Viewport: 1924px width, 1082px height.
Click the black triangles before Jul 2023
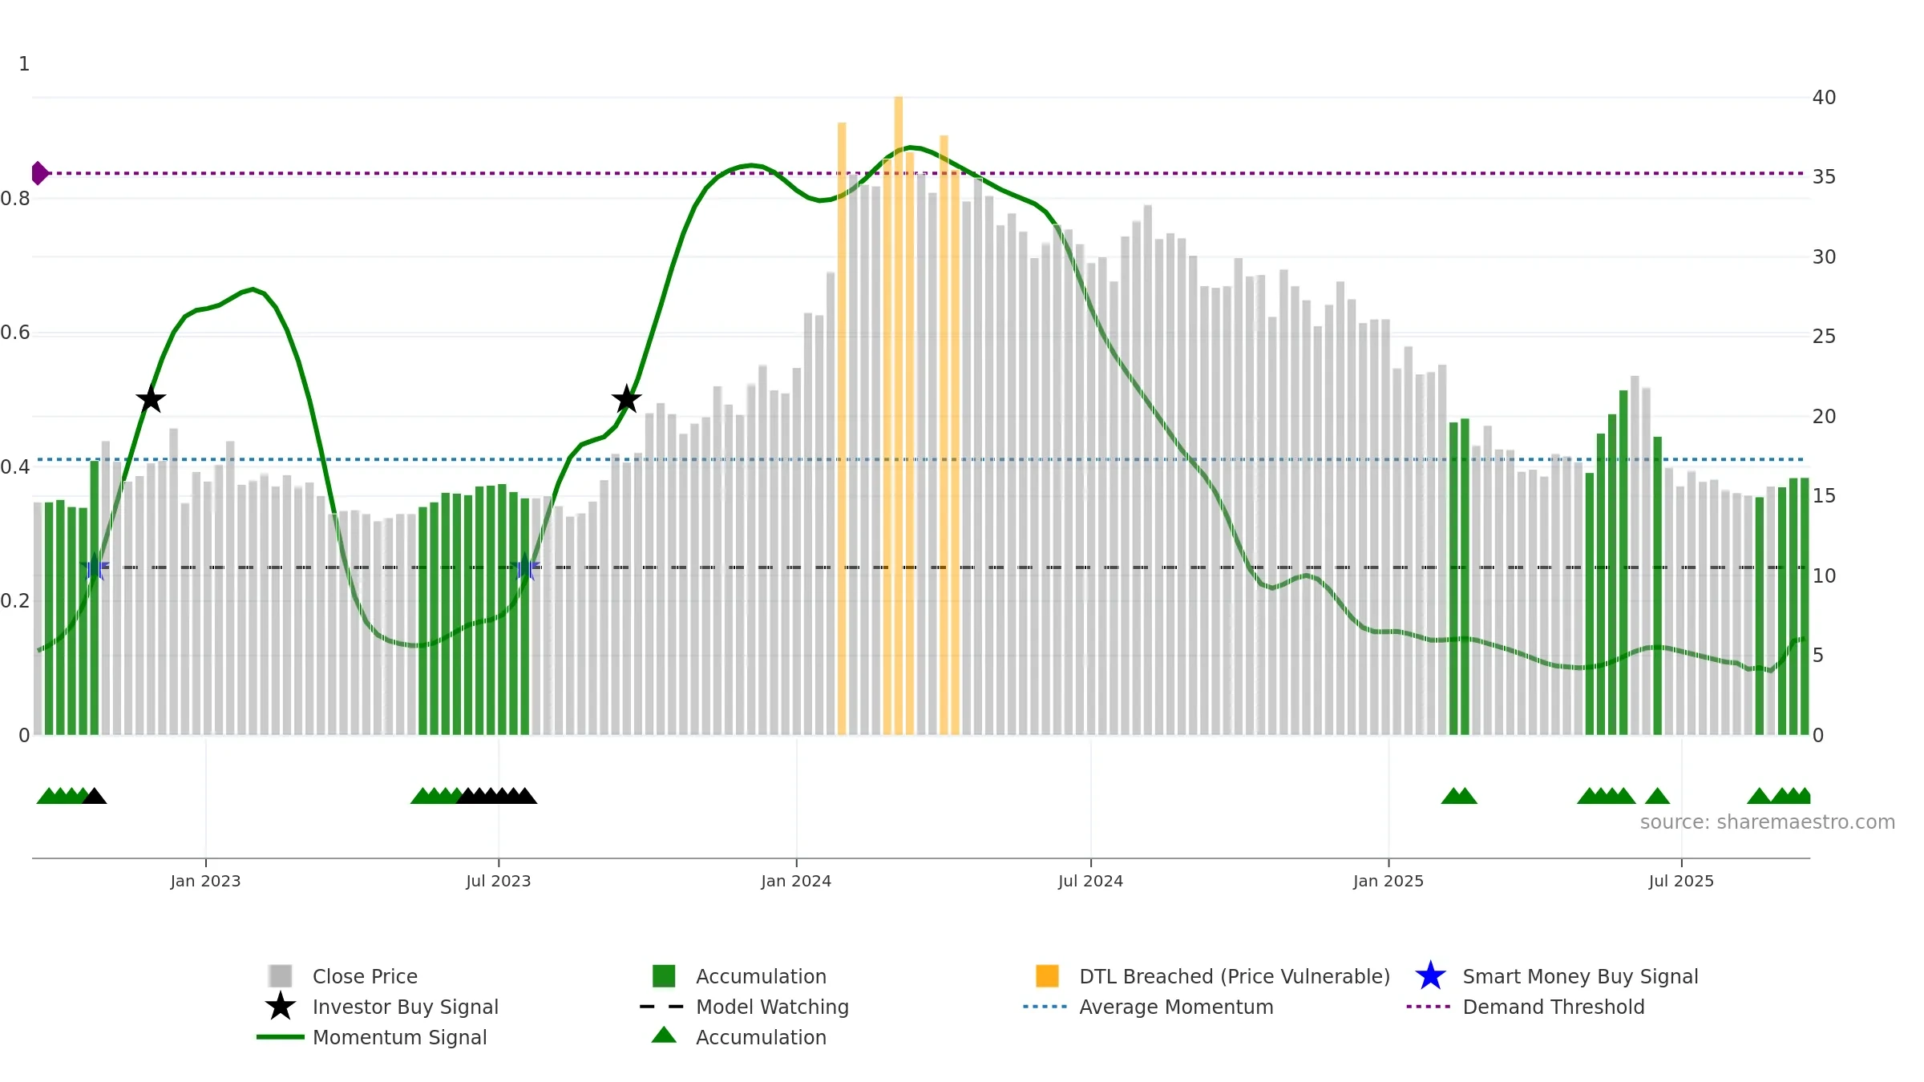click(496, 796)
